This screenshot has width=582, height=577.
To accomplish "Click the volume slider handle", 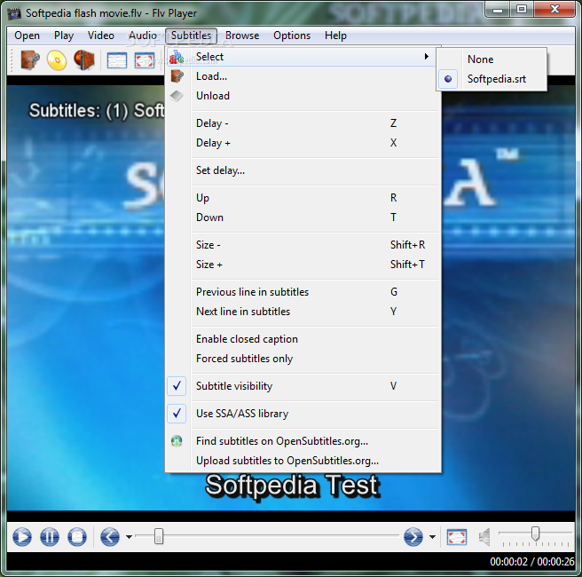I will coord(535,534).
